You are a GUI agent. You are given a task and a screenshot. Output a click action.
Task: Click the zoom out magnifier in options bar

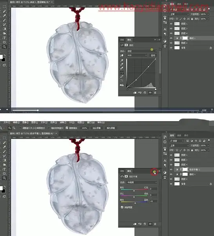[14, 128]
